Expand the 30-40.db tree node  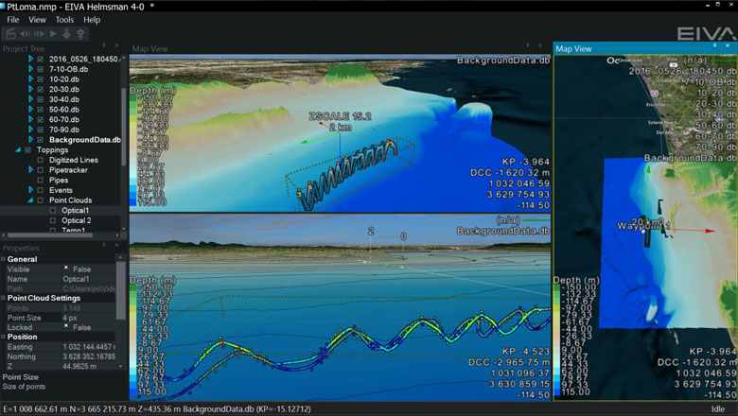pyautogui.click(x=30, y=99)
